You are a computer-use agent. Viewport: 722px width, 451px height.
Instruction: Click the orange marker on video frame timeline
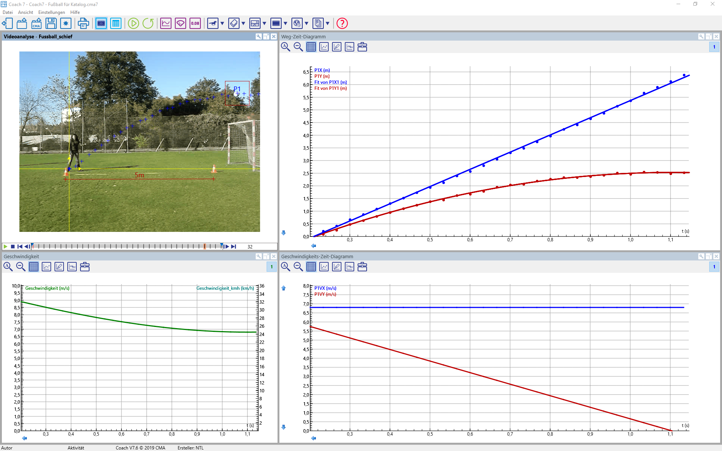tap(205, 247)
